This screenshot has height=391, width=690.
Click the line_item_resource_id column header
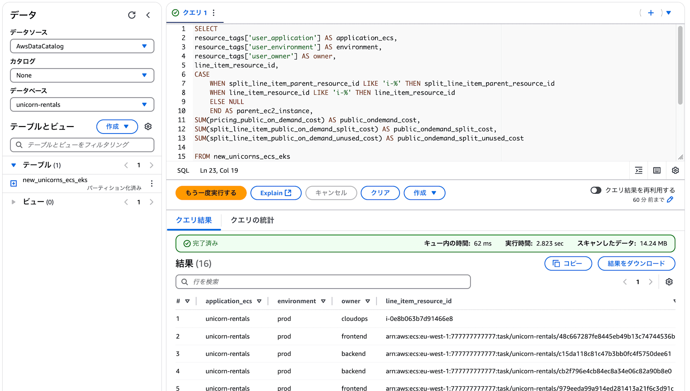418,301
